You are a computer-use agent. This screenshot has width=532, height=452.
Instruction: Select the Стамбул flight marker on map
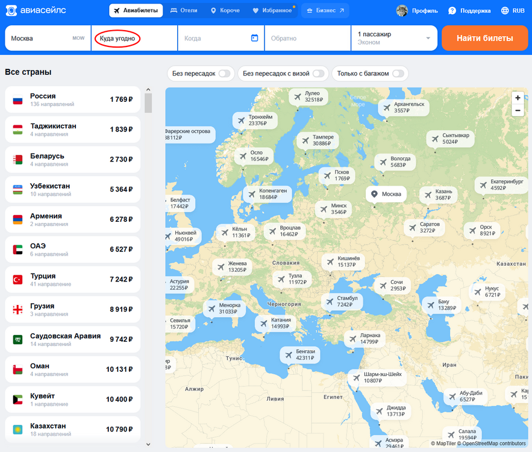pos(343,301)
